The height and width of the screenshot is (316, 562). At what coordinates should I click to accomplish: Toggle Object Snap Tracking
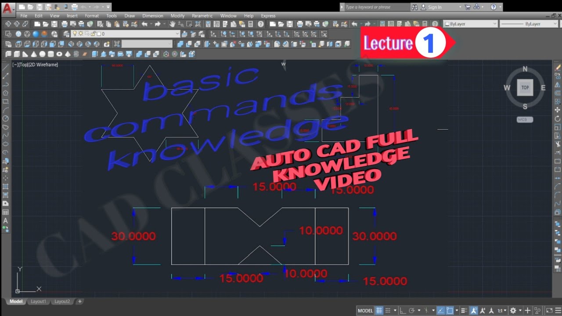pyautogui.click(x=440, y=311)
